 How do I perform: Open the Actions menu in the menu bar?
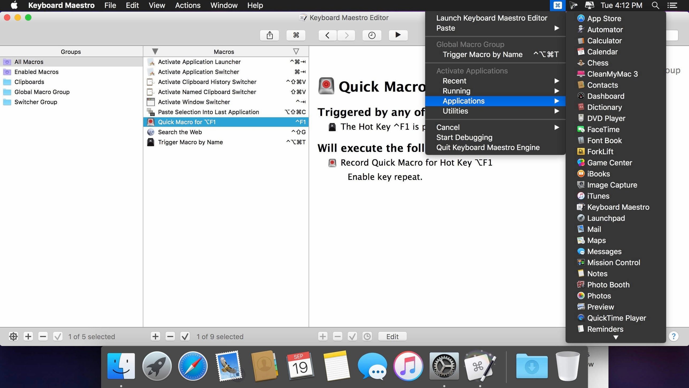[x=188, y=5]
